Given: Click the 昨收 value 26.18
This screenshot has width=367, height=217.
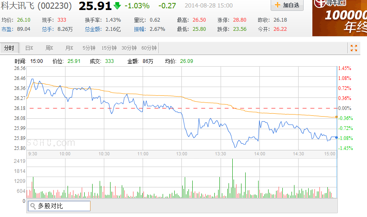Looking at the screenshot, I should pyautogui.click(x=280, y=20).
